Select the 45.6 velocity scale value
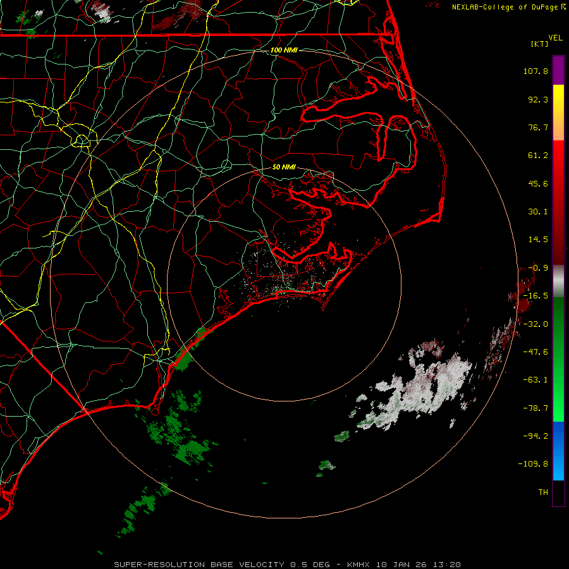Image resolution: width=569 pixels, height=569 pixels. pyautogui.click(x=538, y=183)
